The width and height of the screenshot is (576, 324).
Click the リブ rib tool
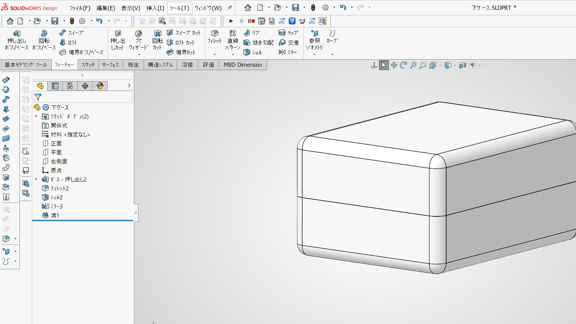pos(252,33)
